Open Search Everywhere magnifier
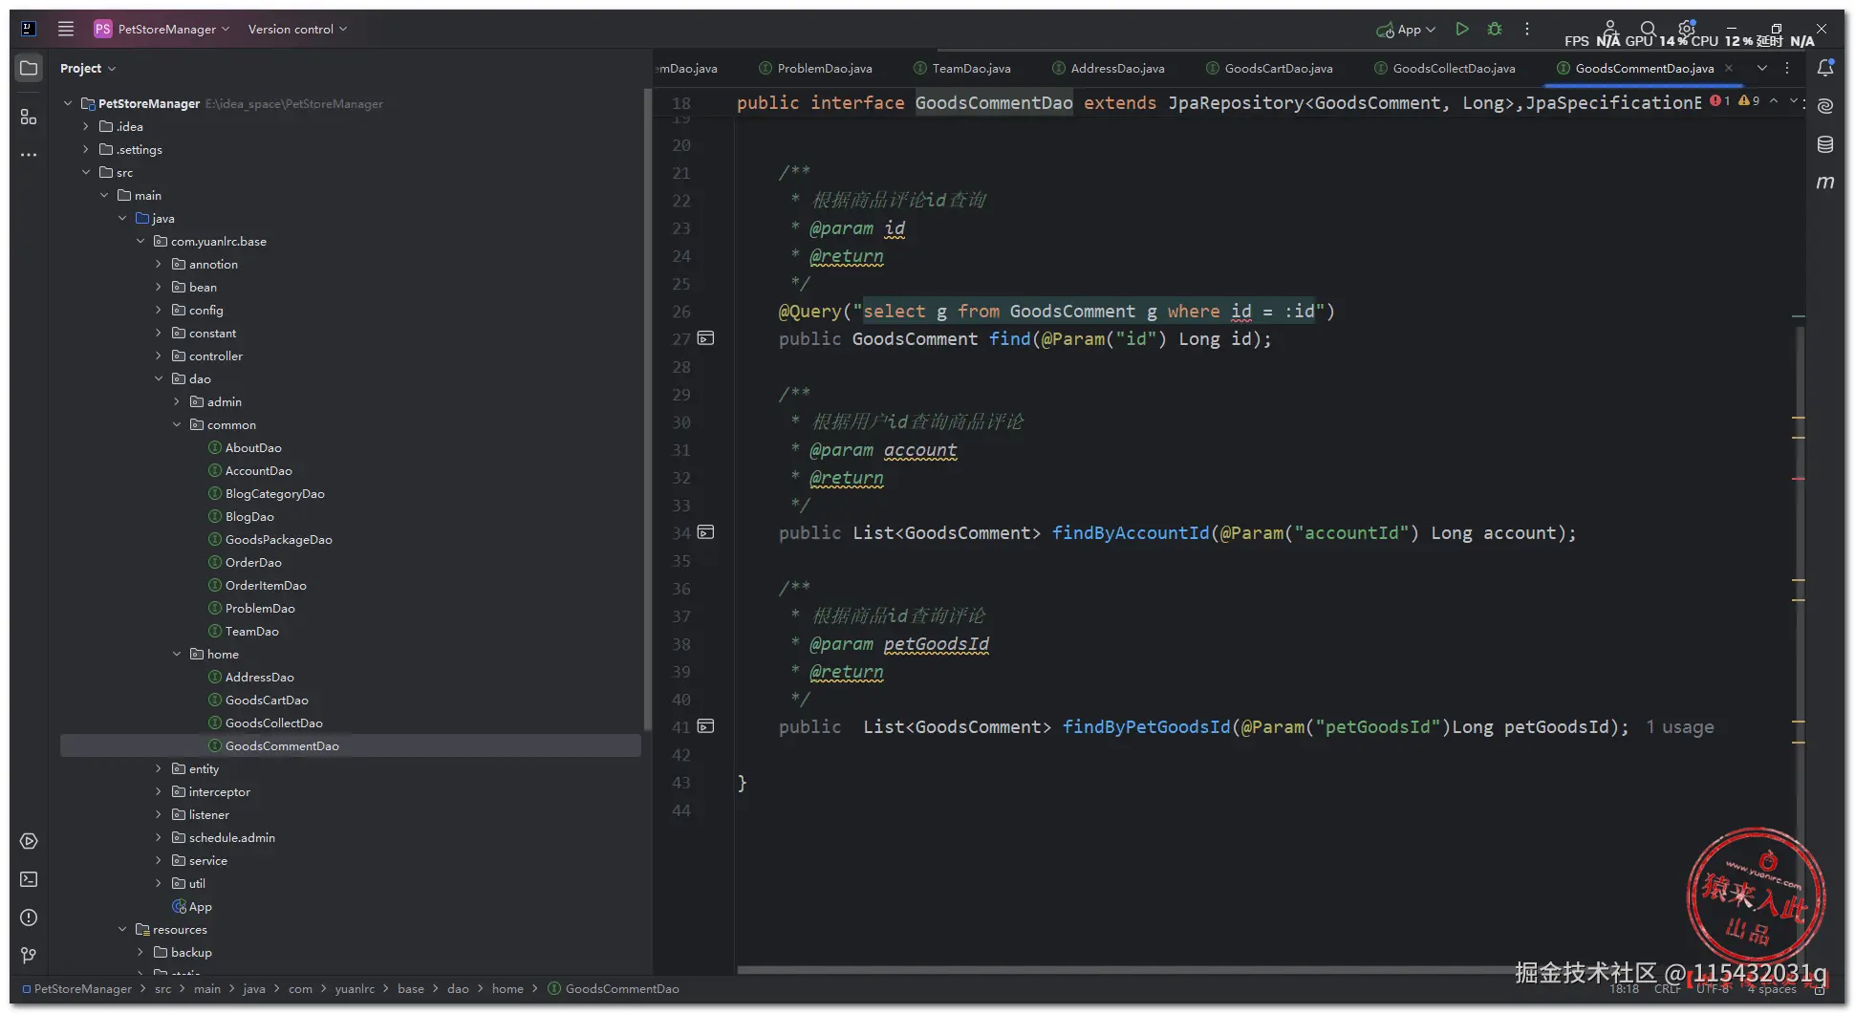The height and width of the screenshot is (1014, 1855). tap(1648, 29)
